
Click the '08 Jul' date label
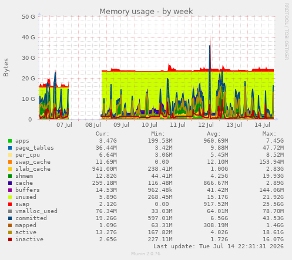click(93, 125)
